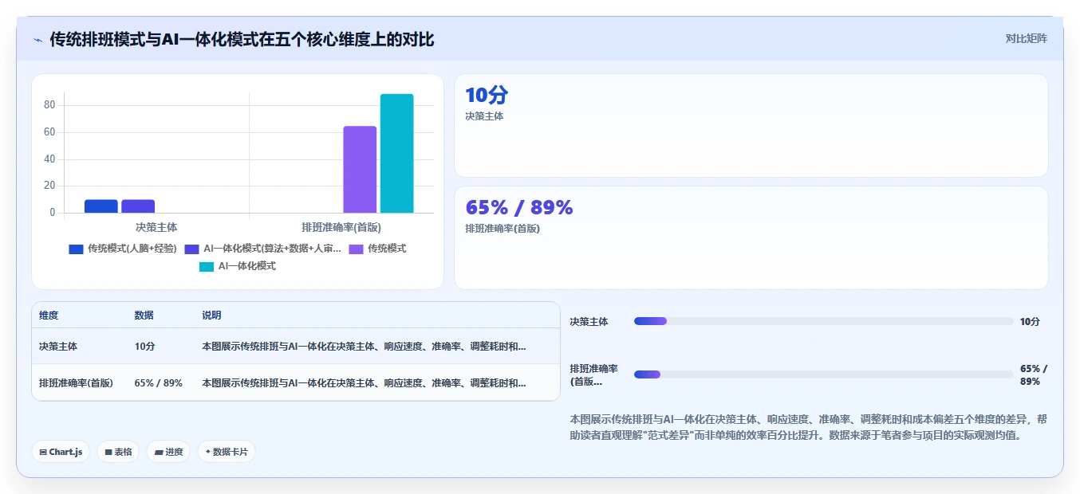This screenshot has width=1080, height=494.
Task: Click the 数据 column header
Action: (144, 316)
